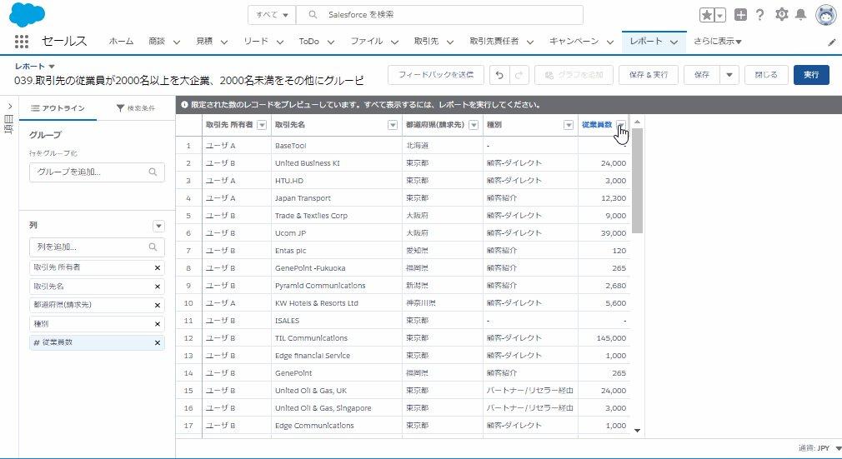The image size is (842, 459).
Task: Expand the ToDo tab dropdown chevron
Action: click(x=331, y=42)
